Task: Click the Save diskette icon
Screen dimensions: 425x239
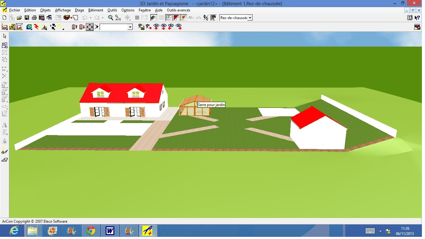Action: [x=27, y=18]
